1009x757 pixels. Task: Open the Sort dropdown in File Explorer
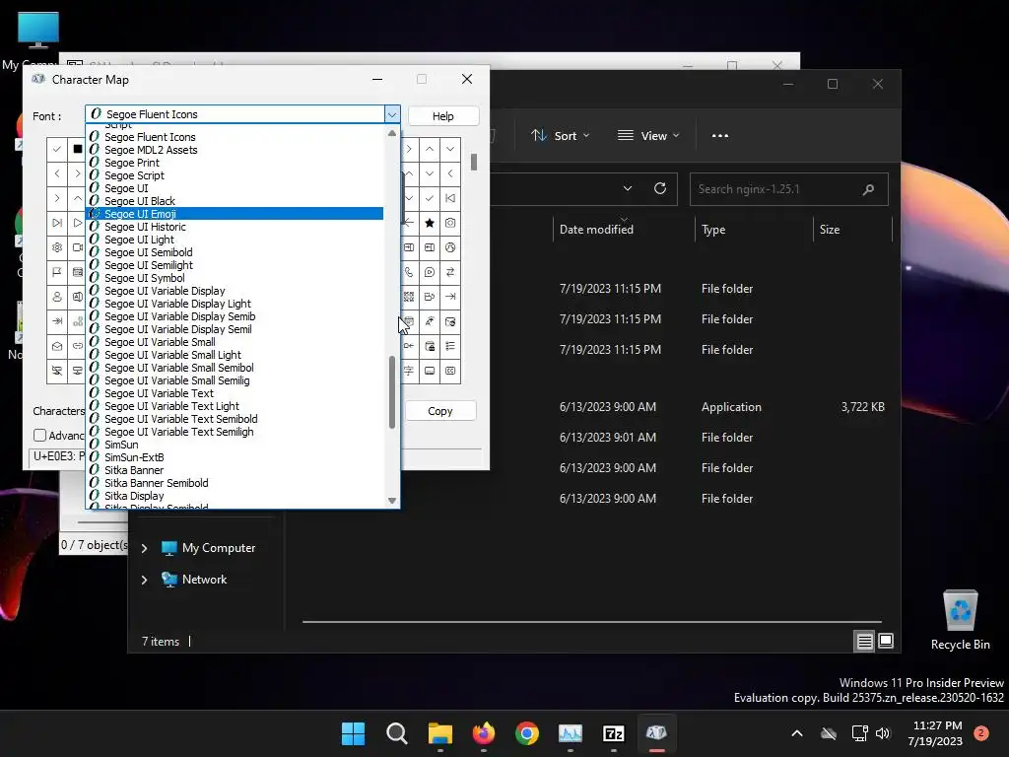(x=560, y=136)
